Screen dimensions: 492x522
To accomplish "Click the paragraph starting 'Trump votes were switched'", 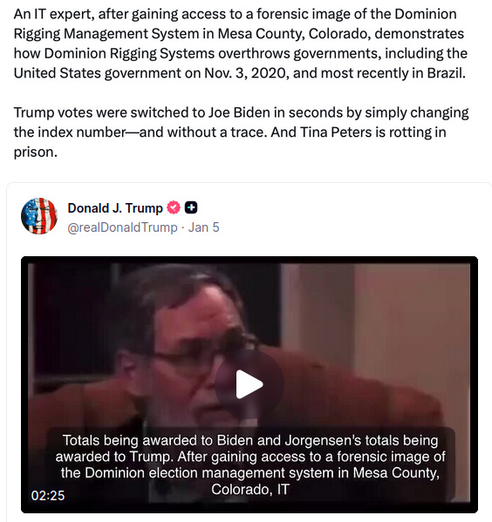I will [x=241, y=132].
